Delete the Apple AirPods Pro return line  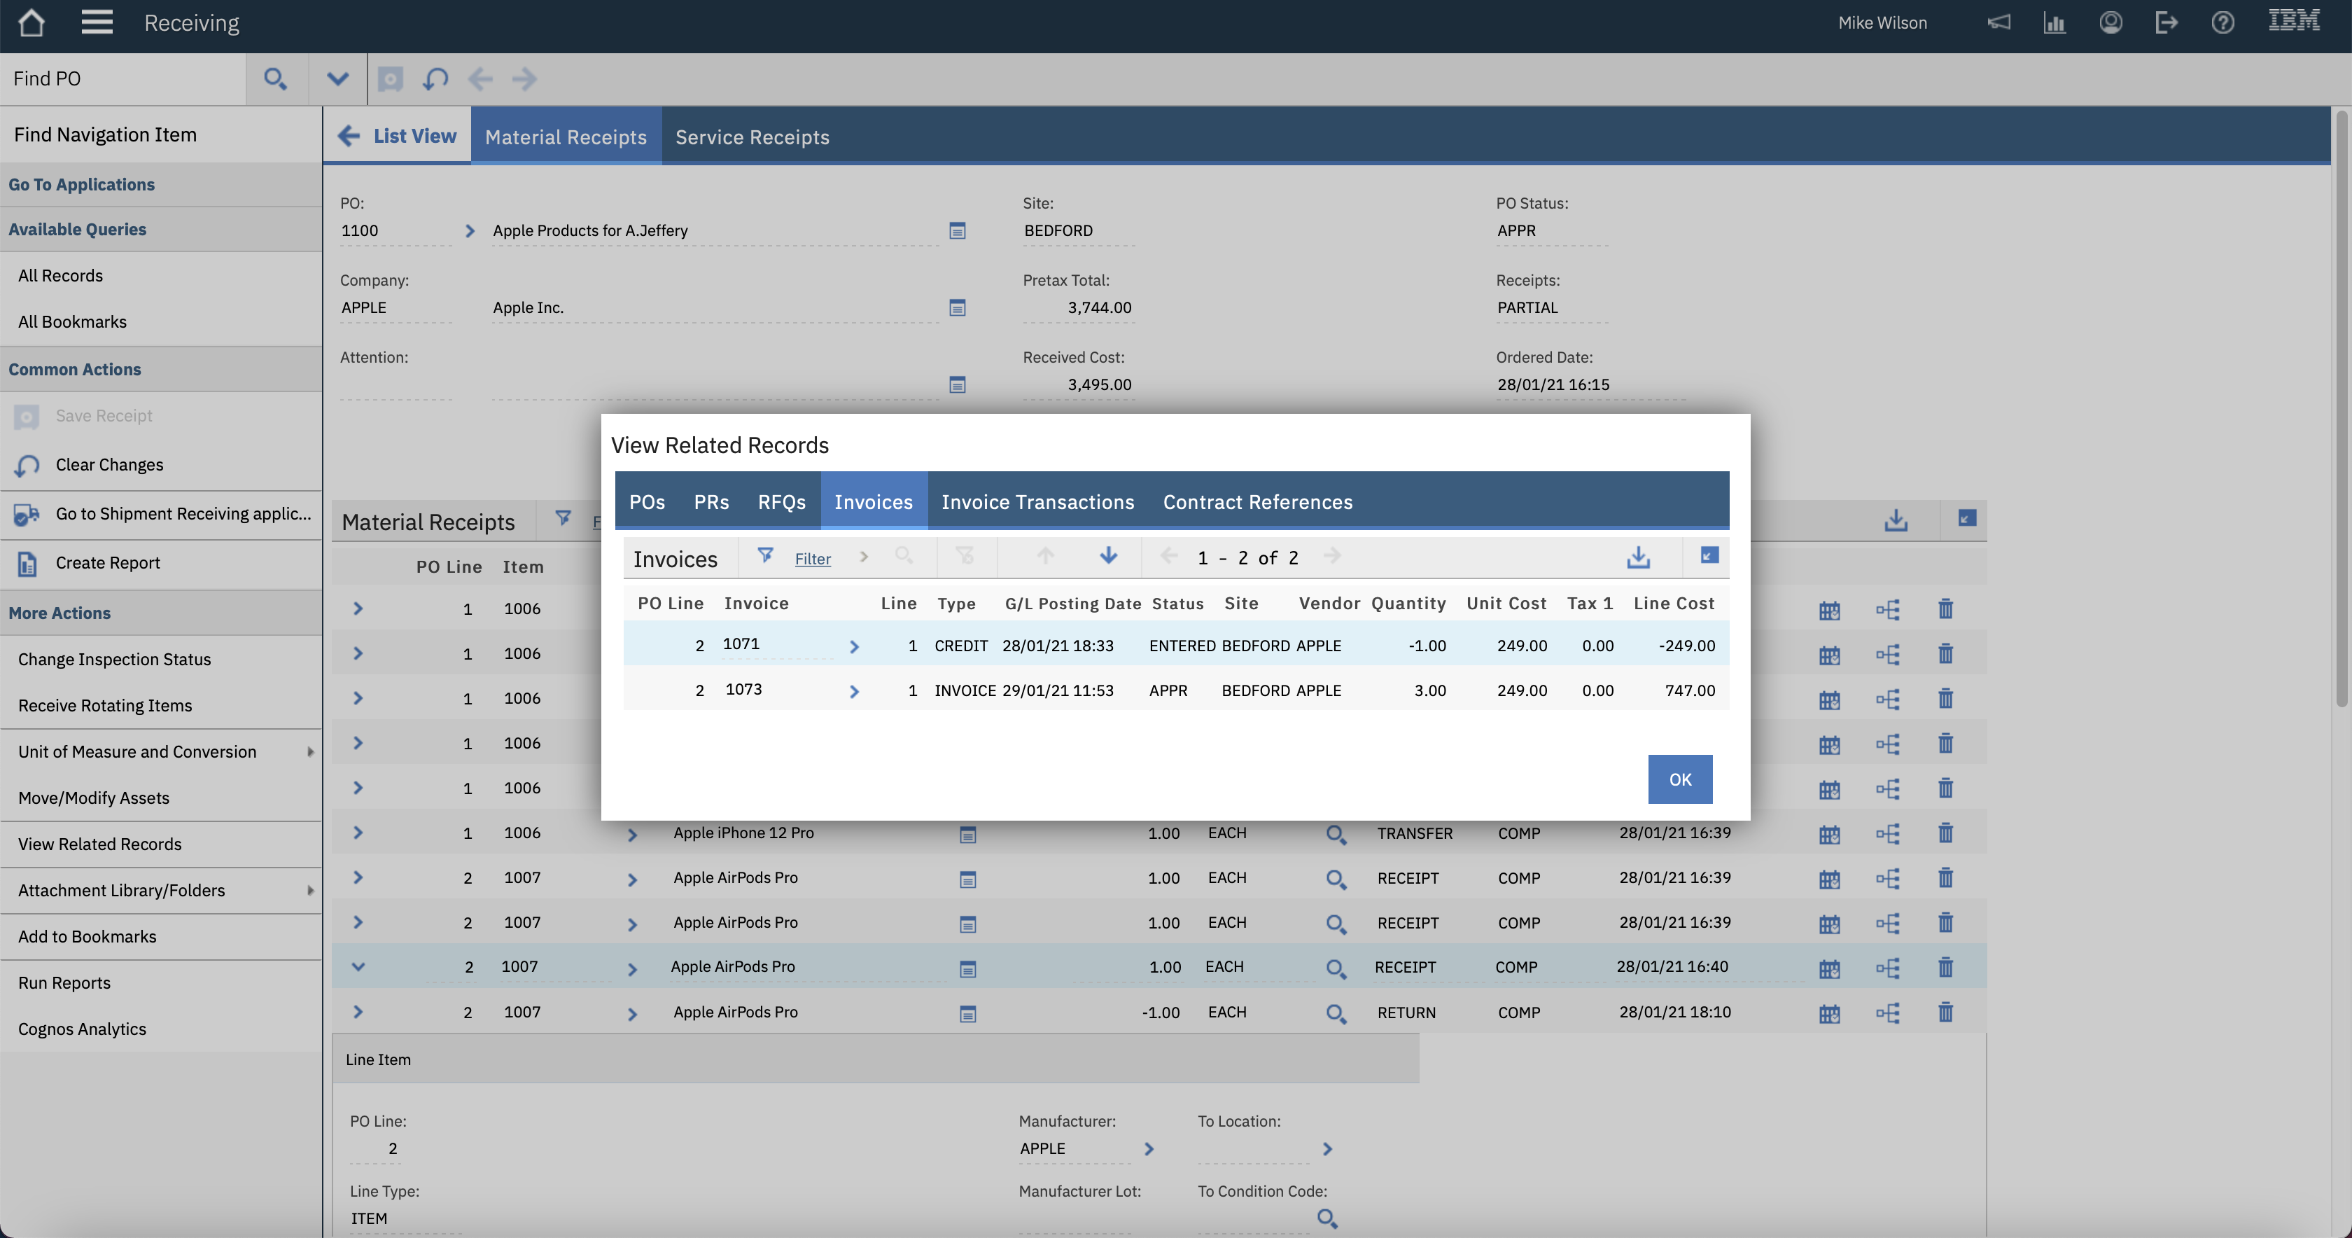1946,1013
